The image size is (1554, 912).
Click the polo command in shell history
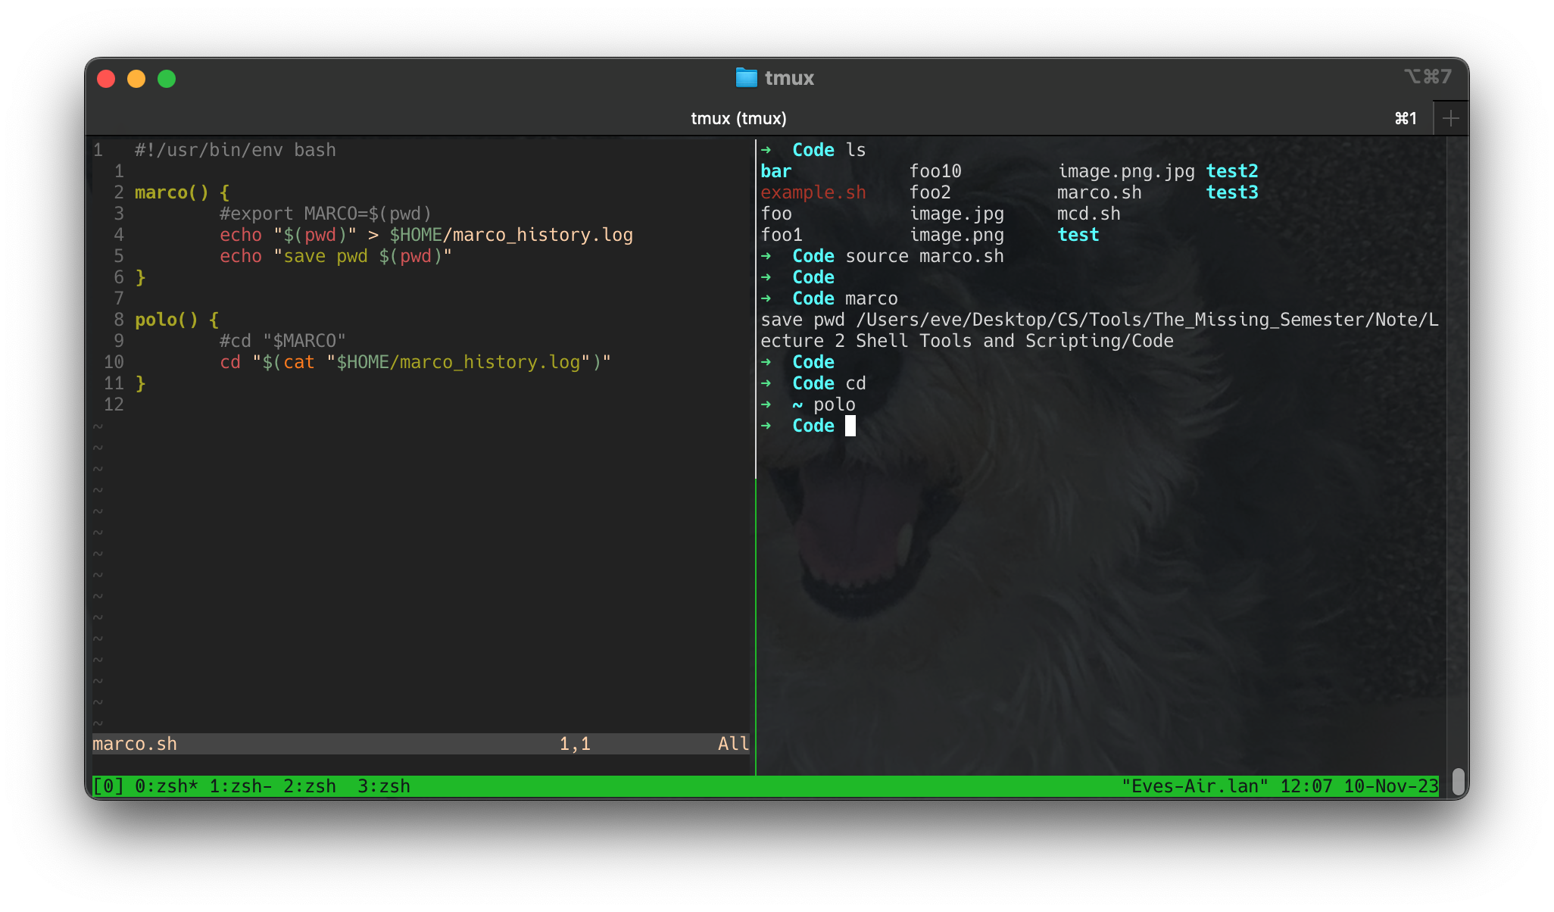tap(836, 404)
